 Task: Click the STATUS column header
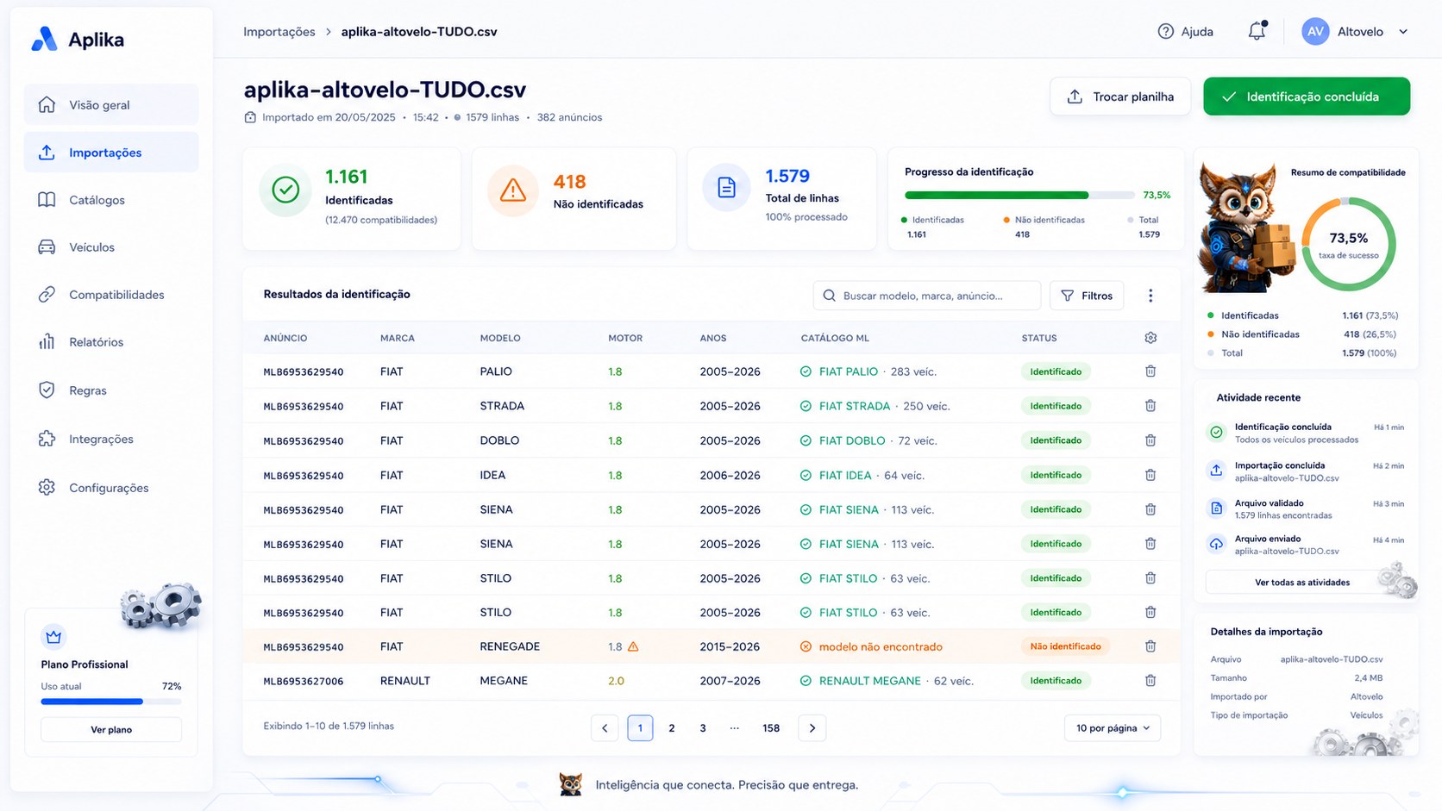1039,338
